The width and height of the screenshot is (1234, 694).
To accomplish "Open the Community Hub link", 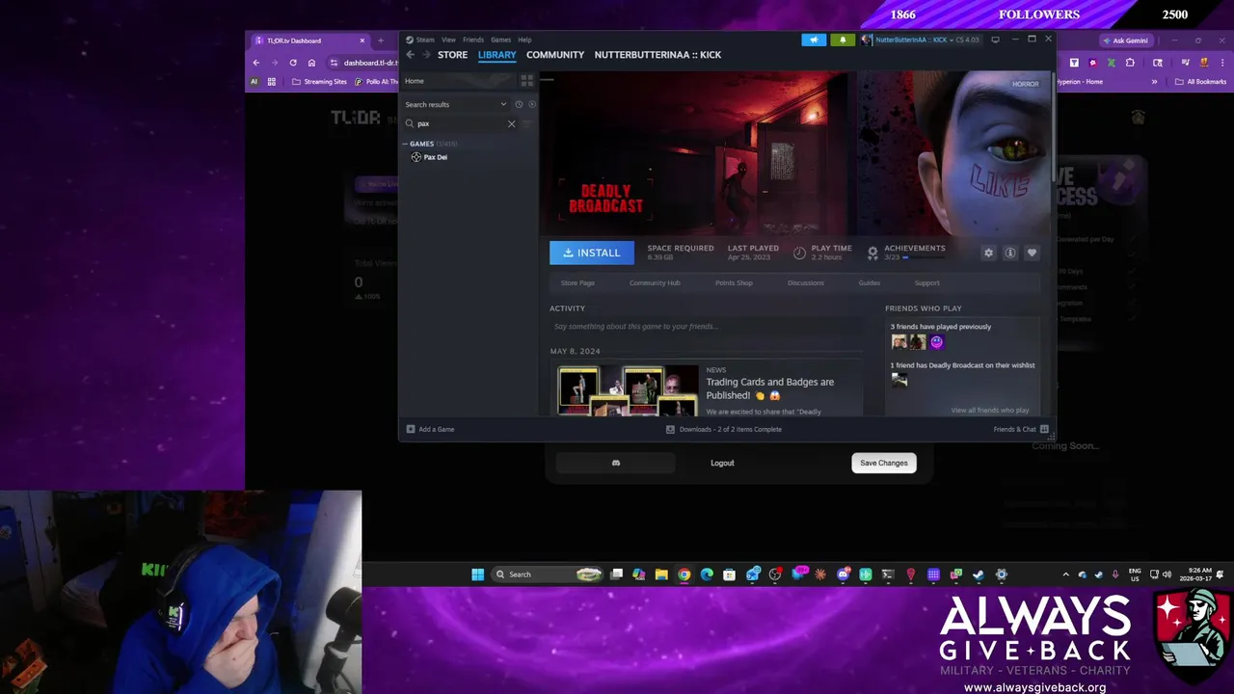I will [x=655, y=282].
